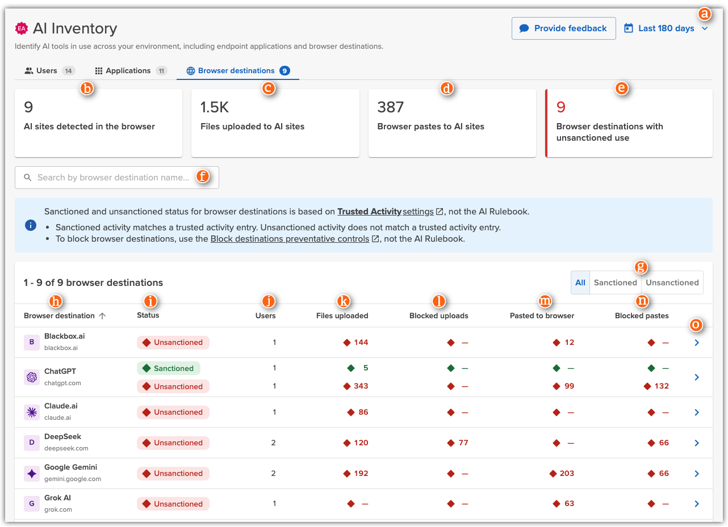Click the external link icon after Trusted Activity settings

pos(440,212)
